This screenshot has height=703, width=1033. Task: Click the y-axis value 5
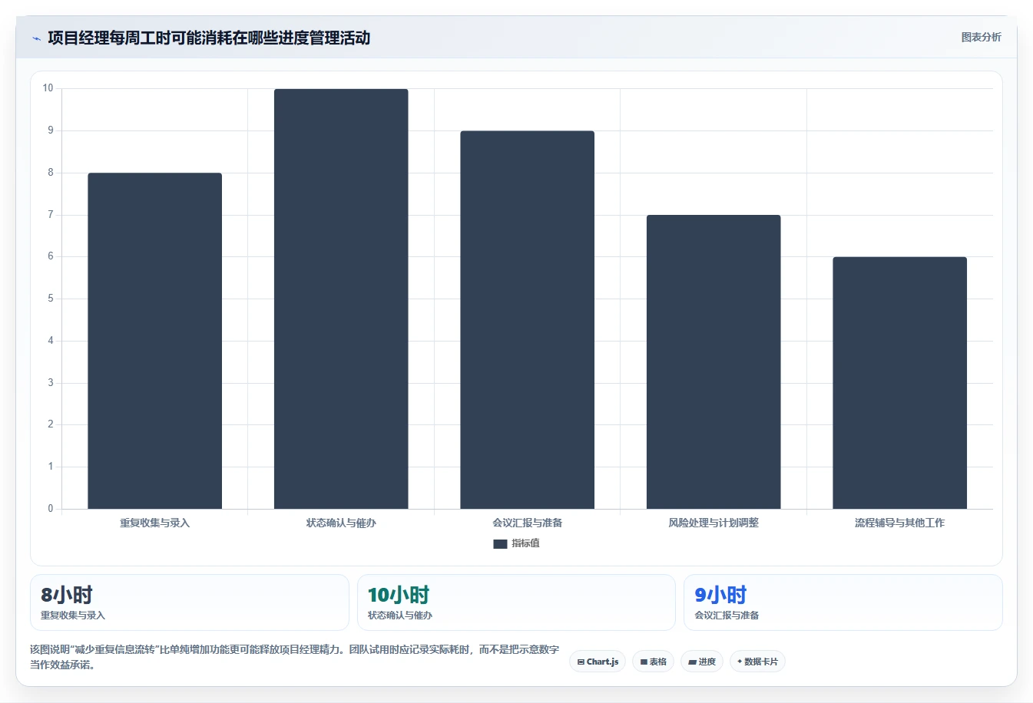pos(51,299)
